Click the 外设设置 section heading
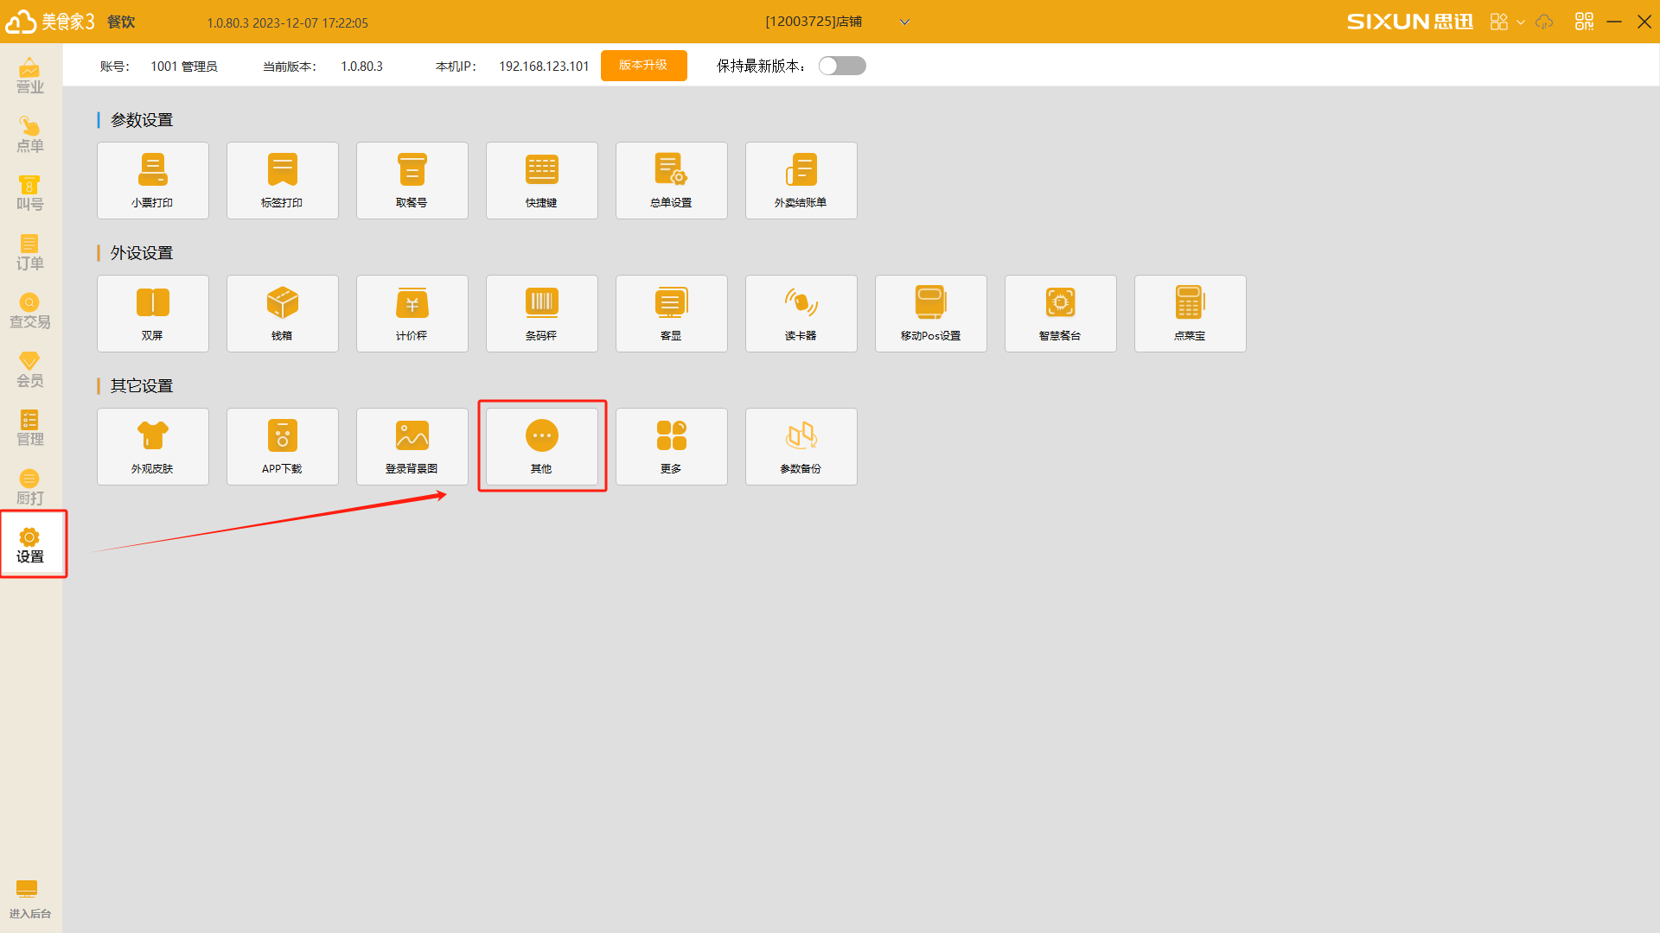 [142, 253]
